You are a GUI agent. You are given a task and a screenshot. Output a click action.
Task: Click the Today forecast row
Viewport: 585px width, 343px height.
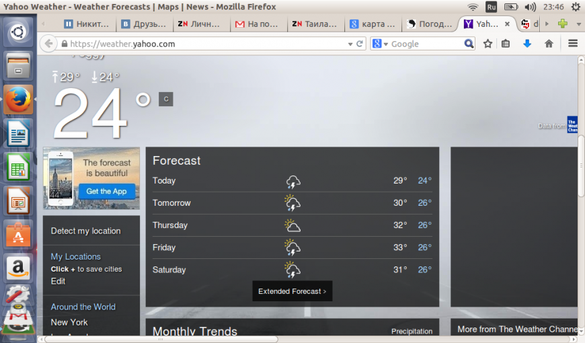pyautogui.click(x=292, y=181)
